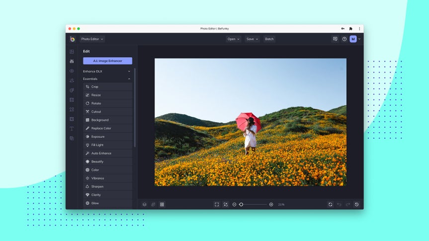The height and width of the screenshot is (241, 429).
Task: Click the zoom in plus icon
Action: click(271, 204)
